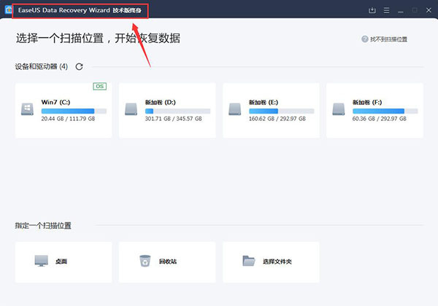Screen dimensions: 438x306
Task: Refresh the devices and drives list
Action: [x=80, y=66]
